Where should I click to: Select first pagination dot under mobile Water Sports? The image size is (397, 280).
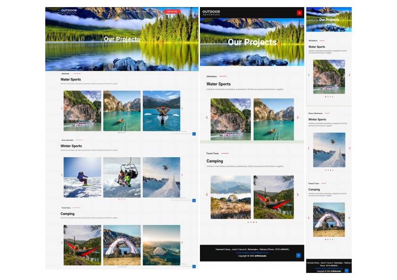coord(326,96)
